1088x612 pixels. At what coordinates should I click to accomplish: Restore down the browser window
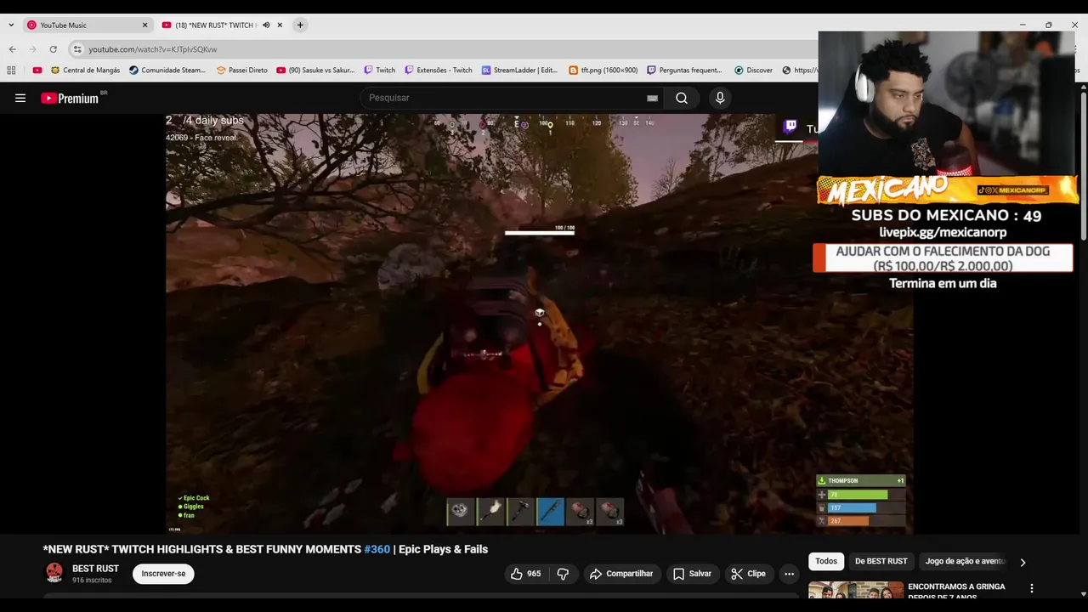tap(1049, 25)
